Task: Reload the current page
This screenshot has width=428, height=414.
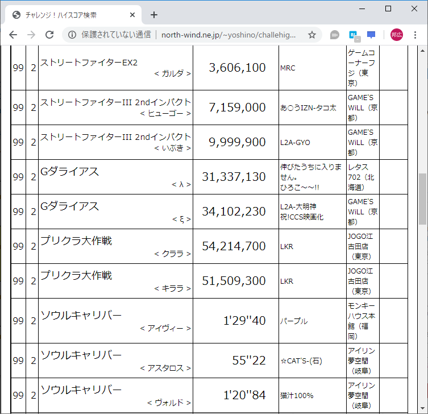Action: pos(49,35)
